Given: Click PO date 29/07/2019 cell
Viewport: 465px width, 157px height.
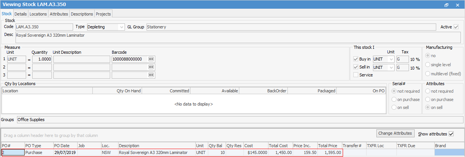Looking at the screenshot, I should tap(65, 152).
